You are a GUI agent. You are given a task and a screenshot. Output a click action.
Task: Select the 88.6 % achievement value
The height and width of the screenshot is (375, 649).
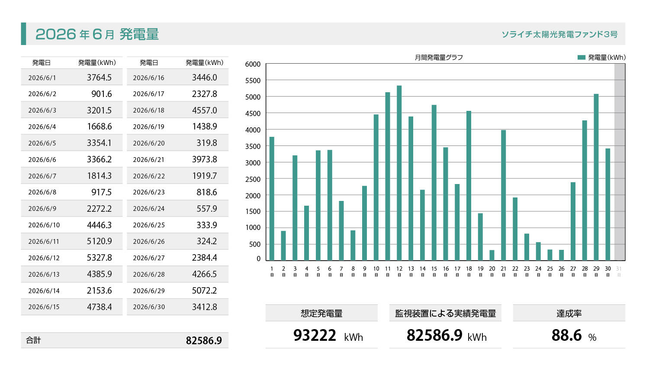[574, 336]
